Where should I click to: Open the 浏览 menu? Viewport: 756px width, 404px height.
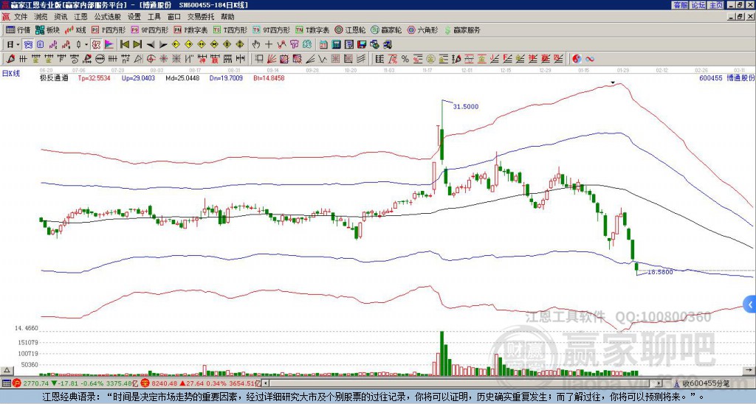41,17
